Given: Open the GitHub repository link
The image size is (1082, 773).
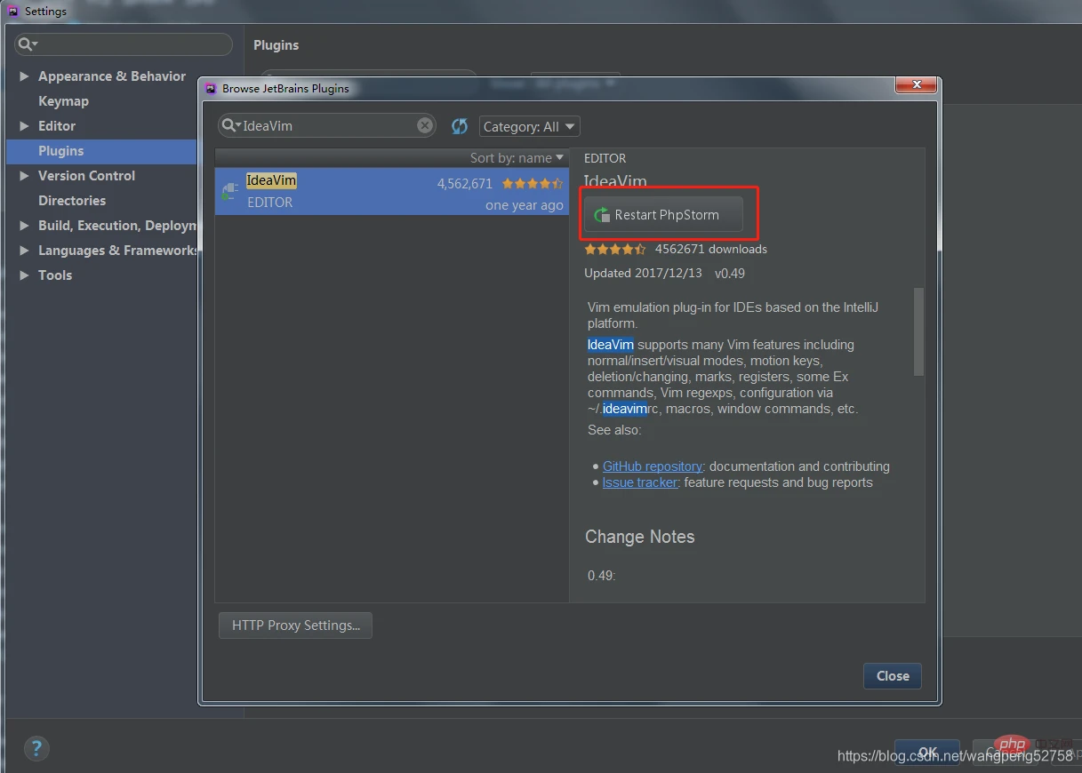Looking at the screenshot, I should click(653, 466).
